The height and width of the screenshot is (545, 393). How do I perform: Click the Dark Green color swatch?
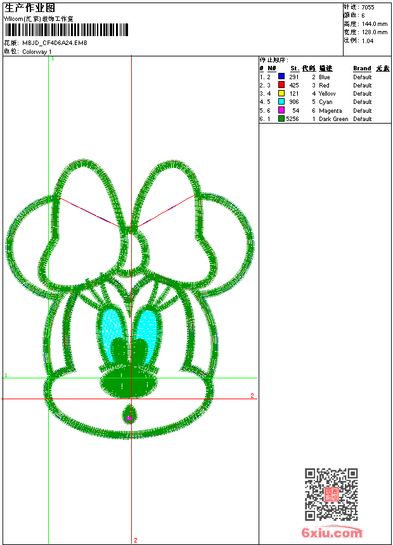tap(281, 119)
